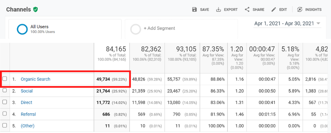Click the Export download icon
This screenshot has height=133, width=331.
click(x=218, y=9)
